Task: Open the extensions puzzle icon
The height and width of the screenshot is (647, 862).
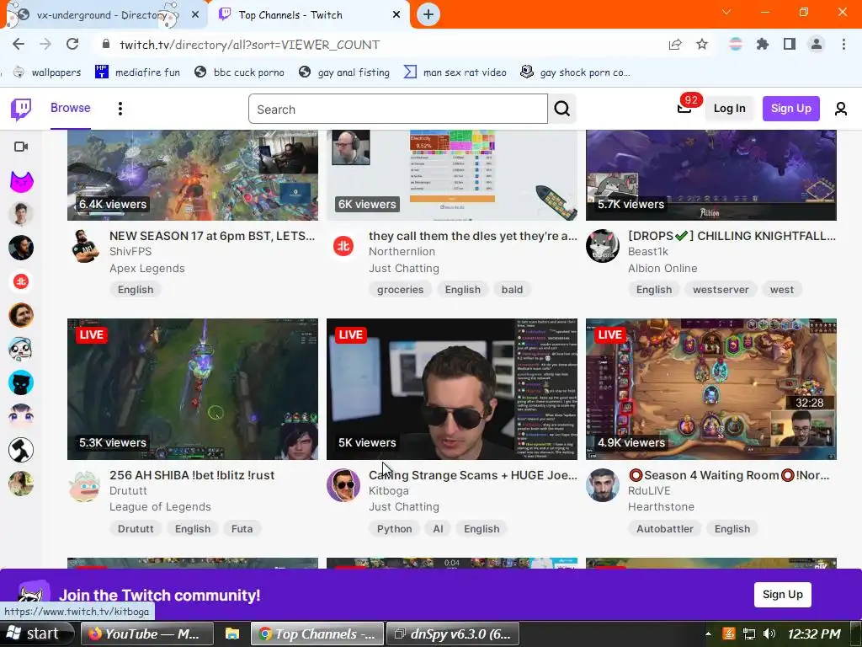Action: (762, 45)
